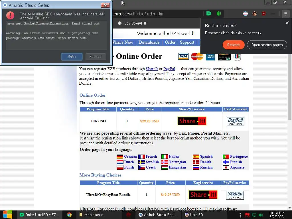
Task: Open the Czech order page link
Action: tap(151, 167)
